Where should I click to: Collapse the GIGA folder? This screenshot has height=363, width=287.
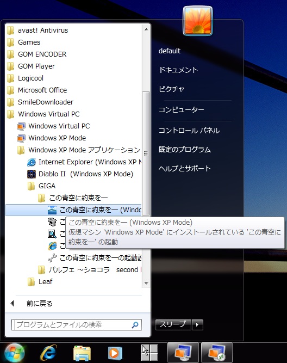42,186
